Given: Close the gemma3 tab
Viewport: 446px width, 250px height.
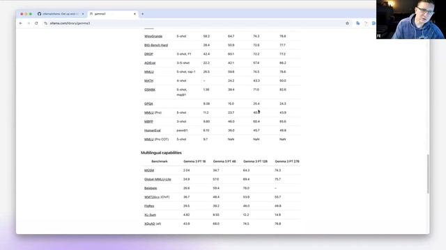Looking at the screenshot, I should click(134, 14).
